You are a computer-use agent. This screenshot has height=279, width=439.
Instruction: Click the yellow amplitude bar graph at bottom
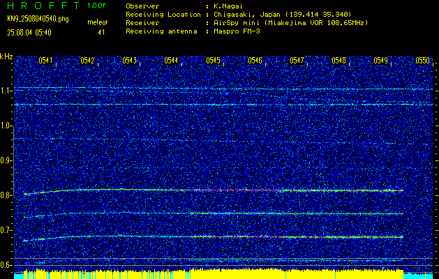[214, 274]
